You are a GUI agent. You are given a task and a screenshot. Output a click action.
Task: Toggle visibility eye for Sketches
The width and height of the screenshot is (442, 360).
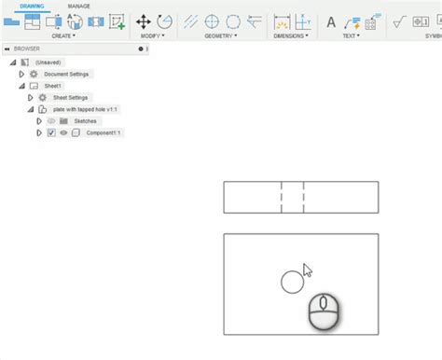tap(51, 121)
